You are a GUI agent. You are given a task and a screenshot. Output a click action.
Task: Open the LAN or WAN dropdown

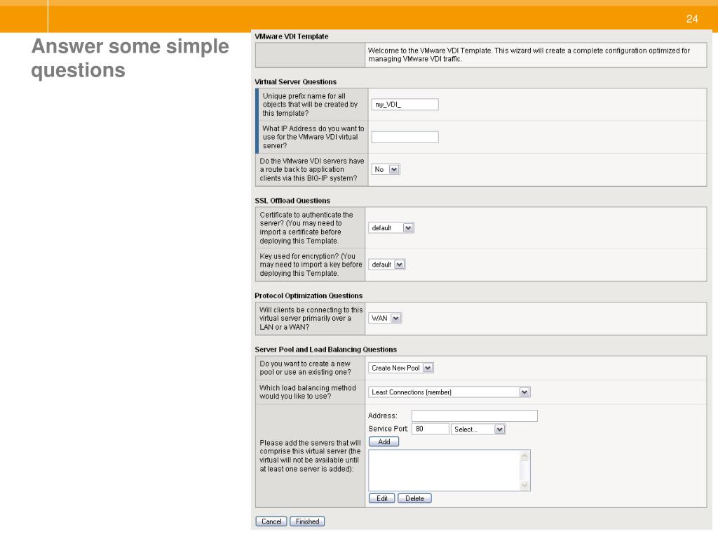pyautogui.click(x=385, y=318)
